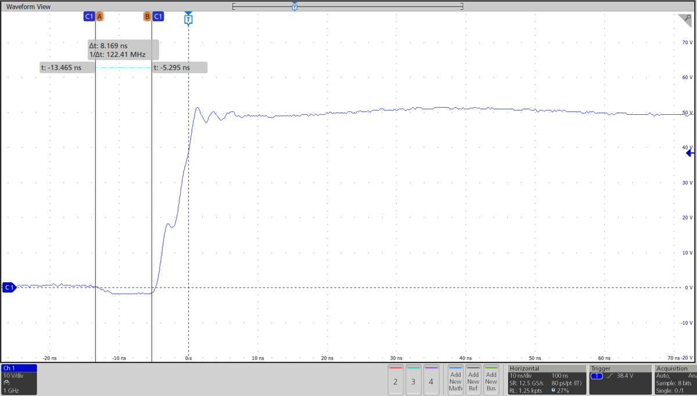The width and height of the screenshot is (697, 396).
Task: Click the horizontal position slider handle
Action: [x=294, y=6]
